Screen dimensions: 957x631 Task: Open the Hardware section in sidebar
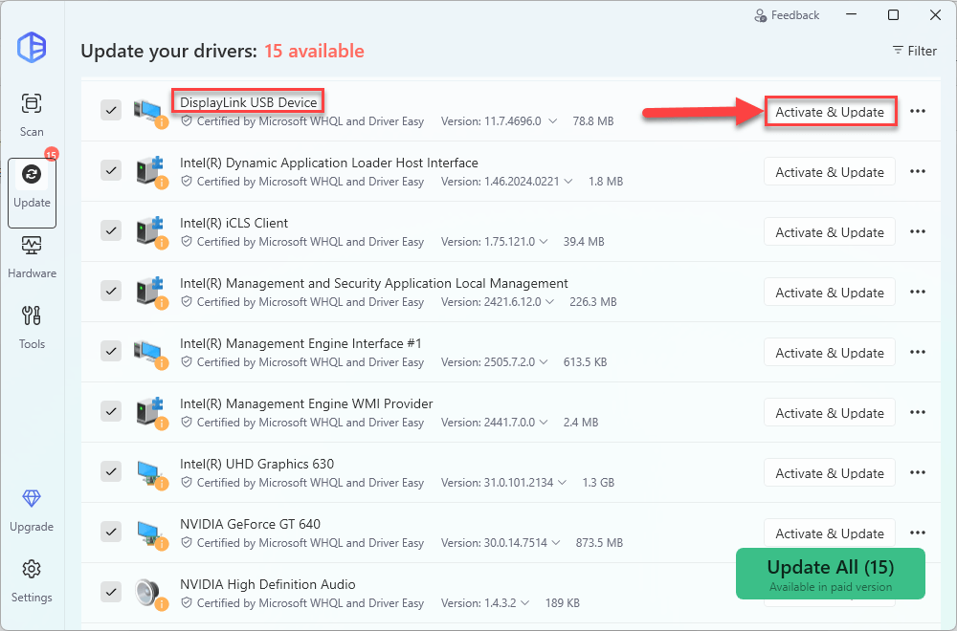coord(32,255)
